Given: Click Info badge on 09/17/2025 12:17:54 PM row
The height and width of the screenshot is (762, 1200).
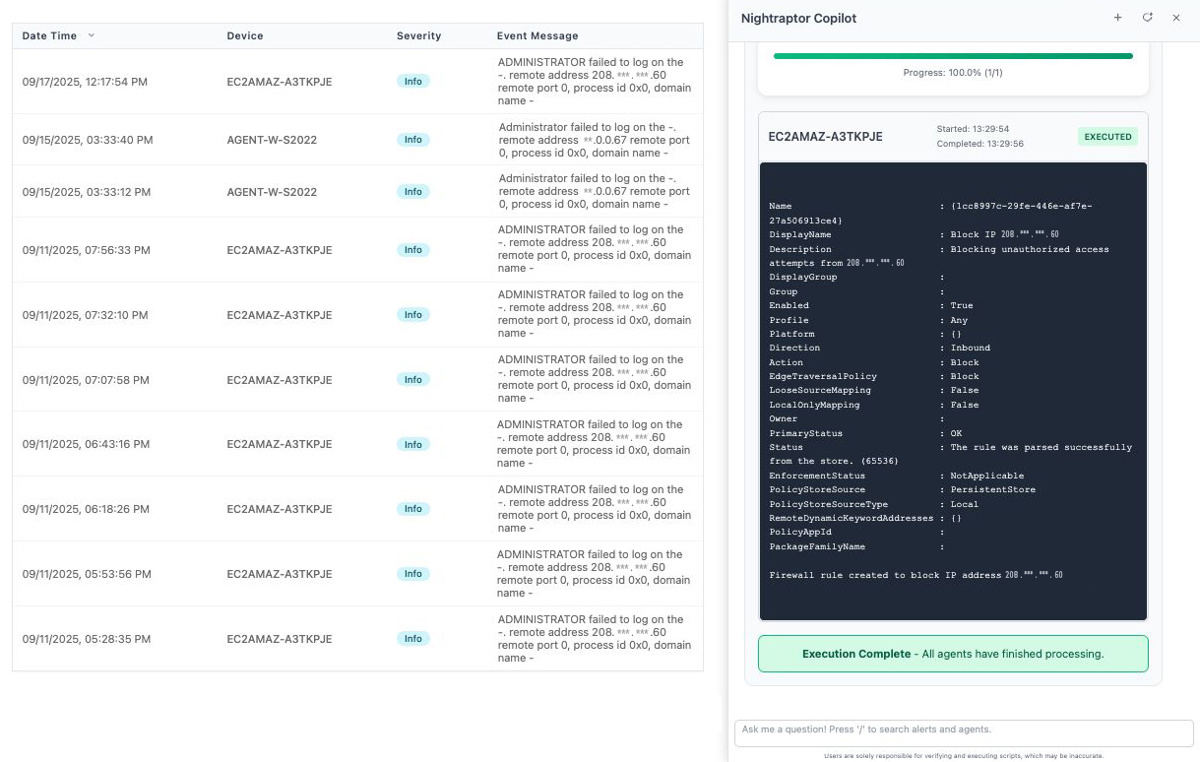Looking at the screenshot, I should tap(413, 82).
